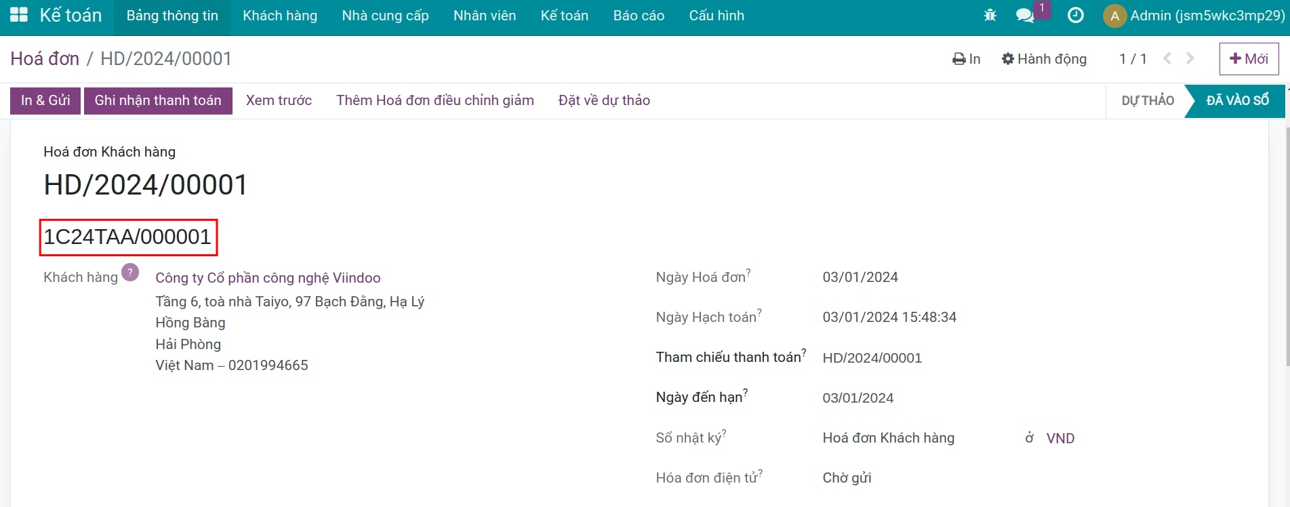The image size is (1290, 507).
Task: Select the Dự thảo status stage
Action: [x=1147, y=100]
